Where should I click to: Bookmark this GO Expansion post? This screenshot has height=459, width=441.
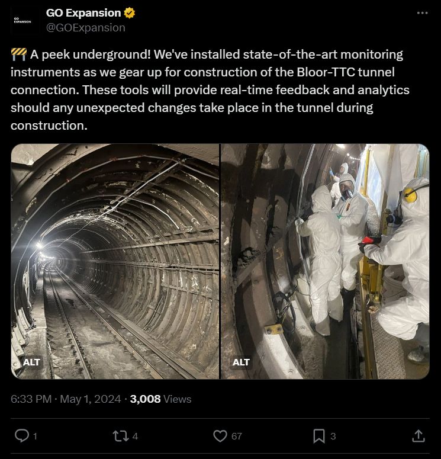point(319,436)
